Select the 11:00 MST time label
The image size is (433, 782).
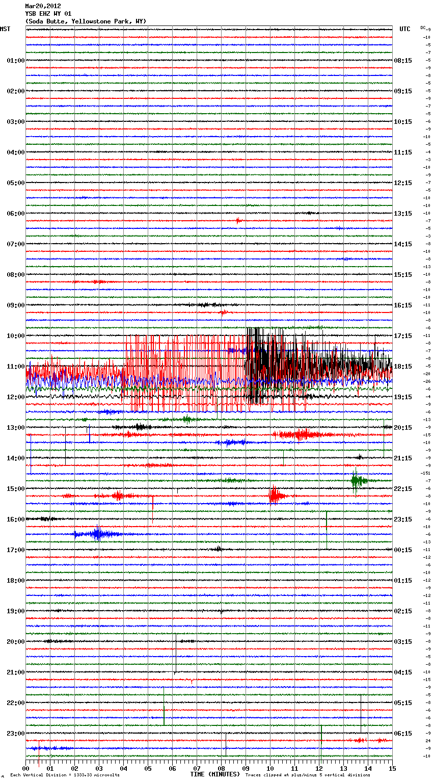(x=16, y=367)
